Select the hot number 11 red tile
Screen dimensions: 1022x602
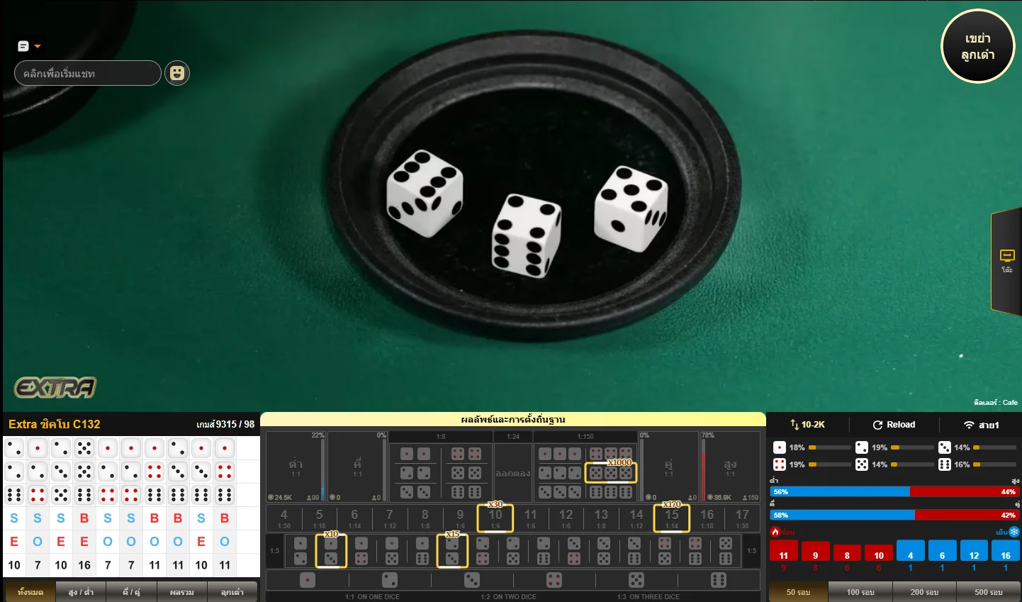pyautogui.click(x=784, y=551)
